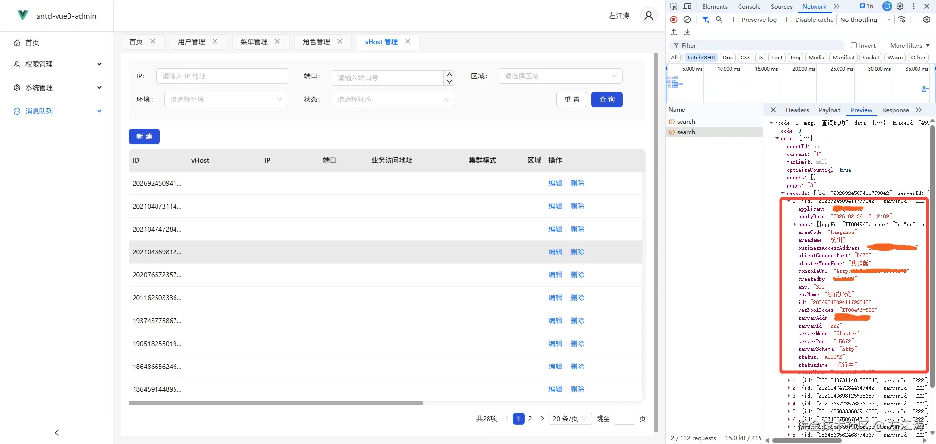The height and width of the screenshot is (444, 936).
Task: Enable the Preserve log checkbox
Action: [x=736, y=19]
